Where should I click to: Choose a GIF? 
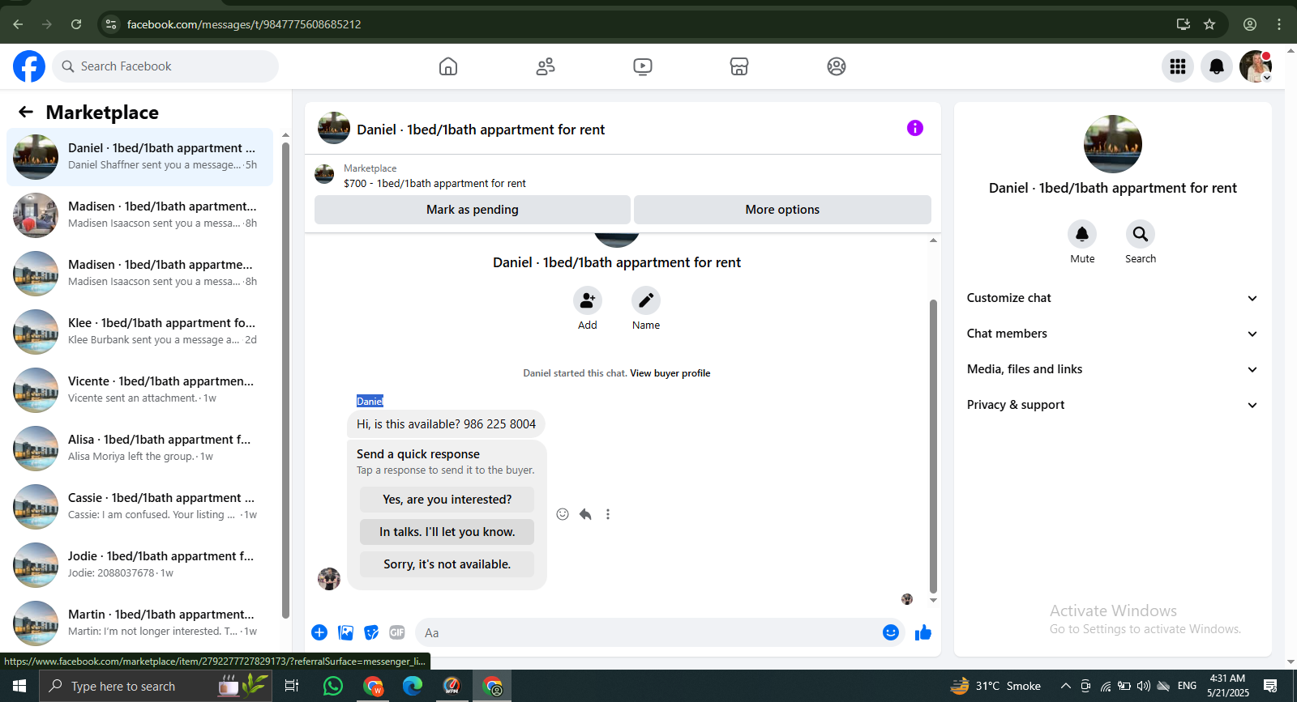[x=397, y=632]
